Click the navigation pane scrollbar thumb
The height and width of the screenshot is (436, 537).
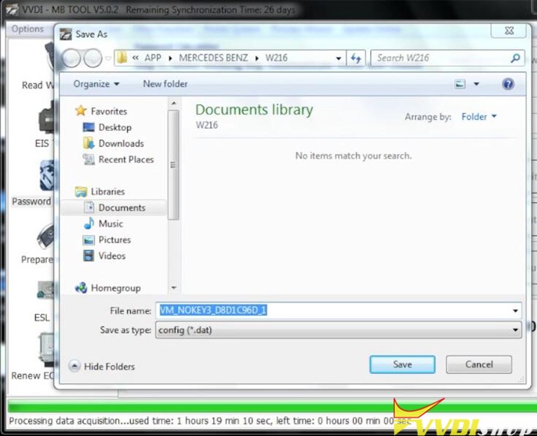click(173, 165)
